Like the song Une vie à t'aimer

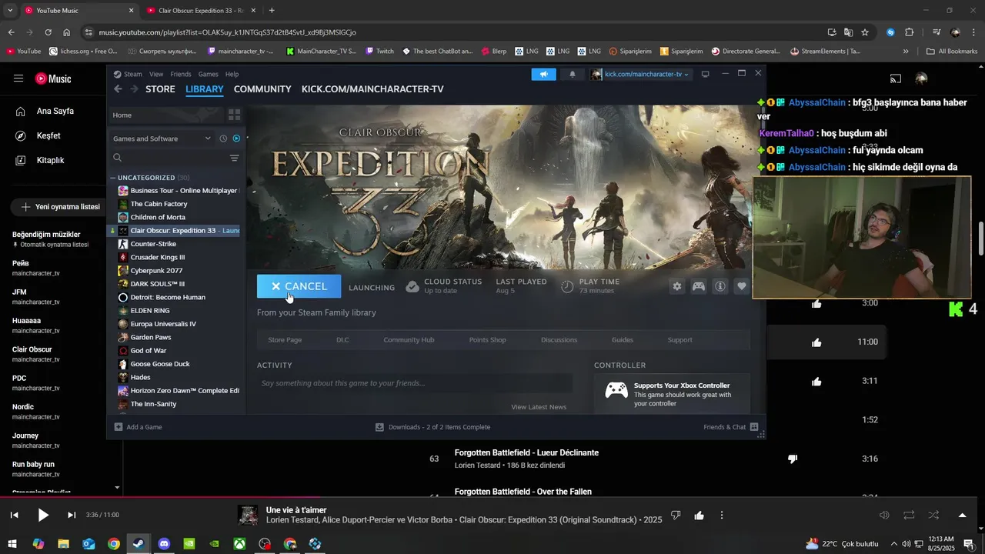tap(699, 515)
